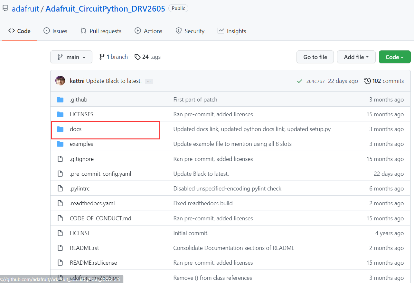Image resolution: width=414 pixels, height=283 pixels.
Task: Click 'Update example file to mention' commit message
Action: click(232, 144)
